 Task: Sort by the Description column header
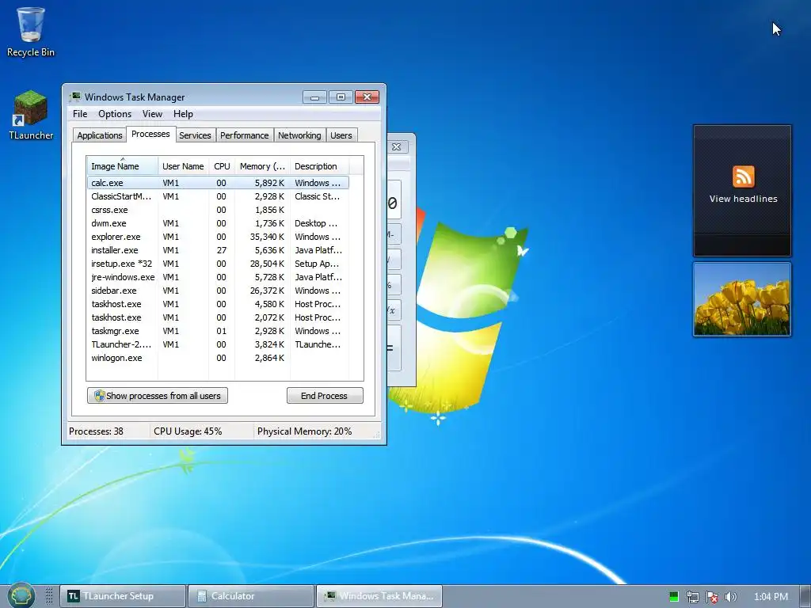pyautogui.click(x=320, y=166)
